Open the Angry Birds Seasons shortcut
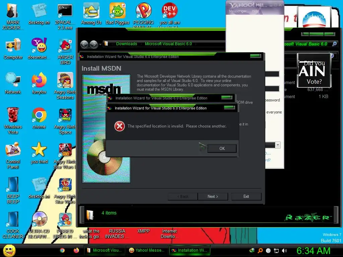The image size is (343, 257). point(65,86)
